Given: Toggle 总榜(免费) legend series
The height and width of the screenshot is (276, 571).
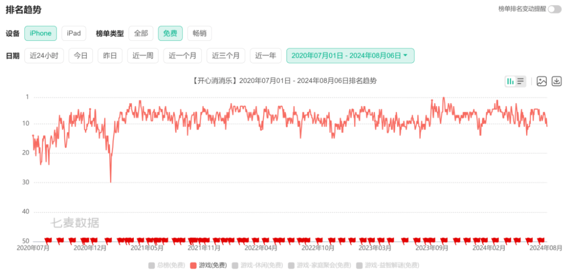Looking at the screenshot, I should (x=166, y=265).
